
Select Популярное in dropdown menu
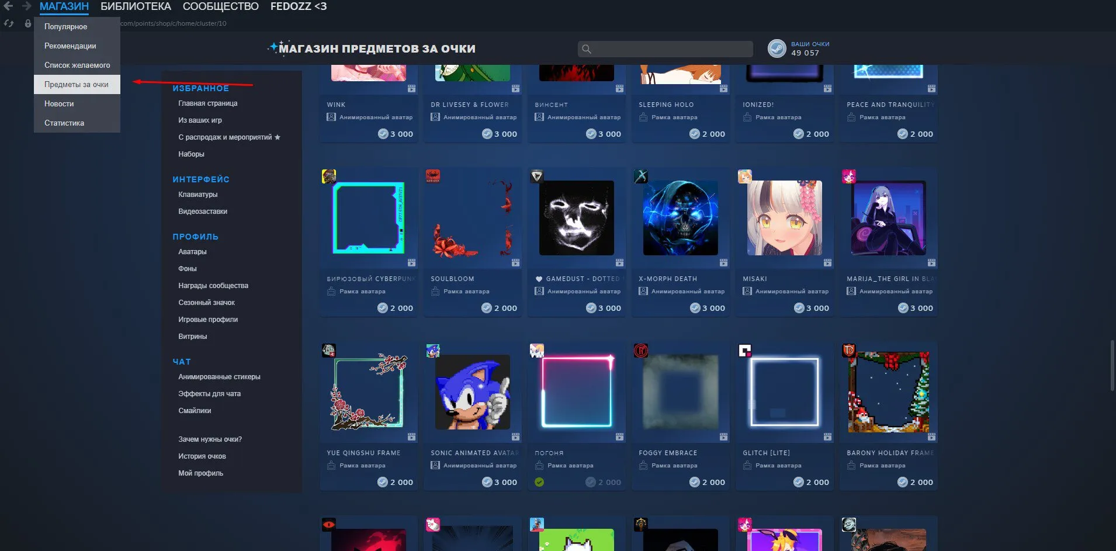[77, 26]
